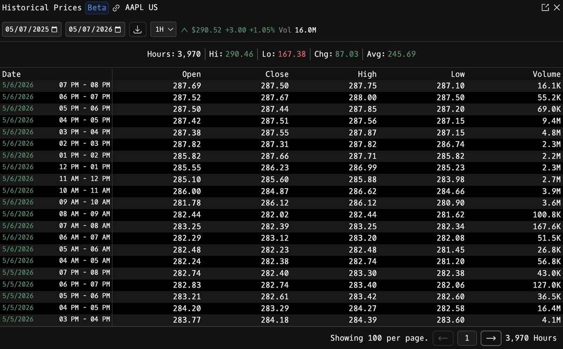Sort by the Close column header
563x349 pixels.
click(x=277, y=74)
